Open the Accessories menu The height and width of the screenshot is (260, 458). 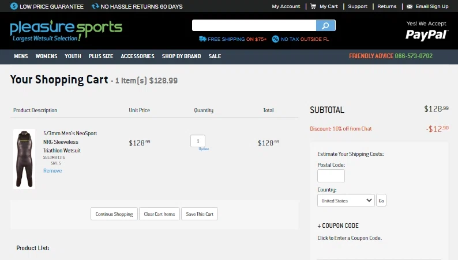(138, 56)
